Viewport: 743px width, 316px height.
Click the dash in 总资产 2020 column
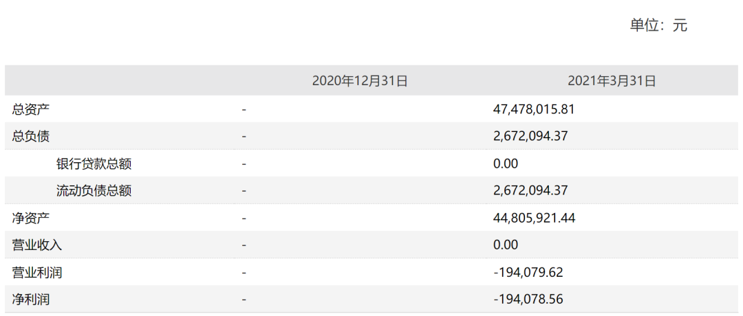coord(244,110)
